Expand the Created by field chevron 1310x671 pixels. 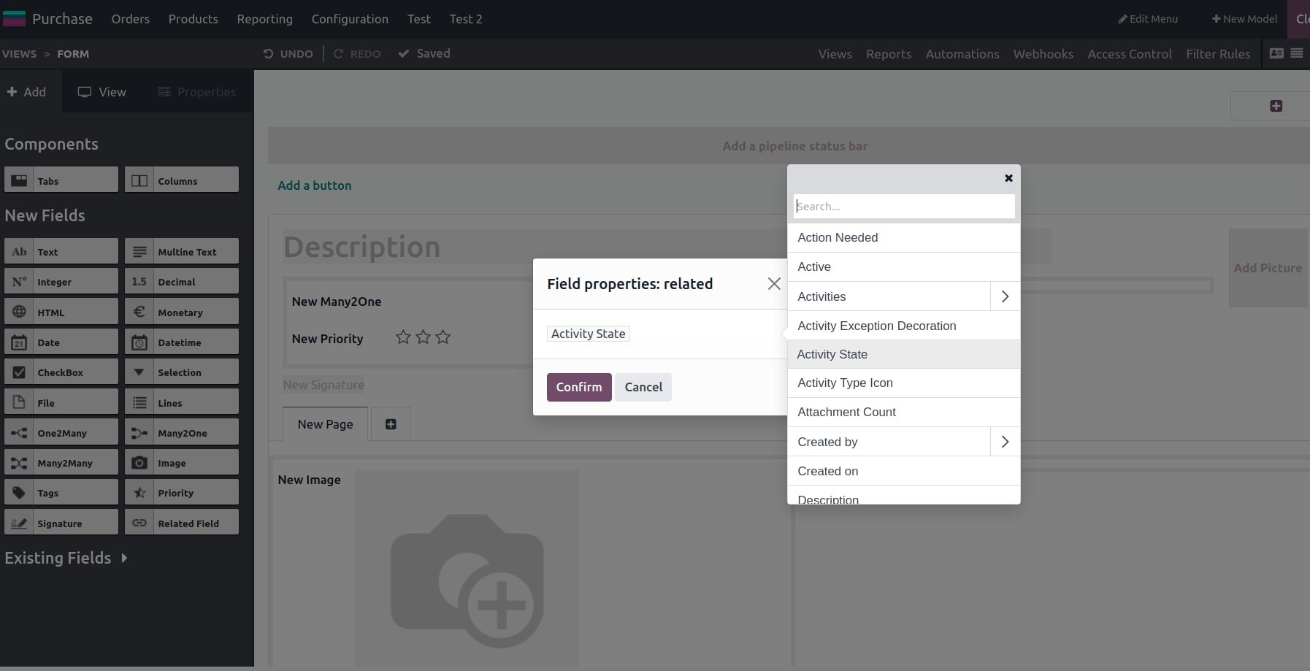(1005, 442)
